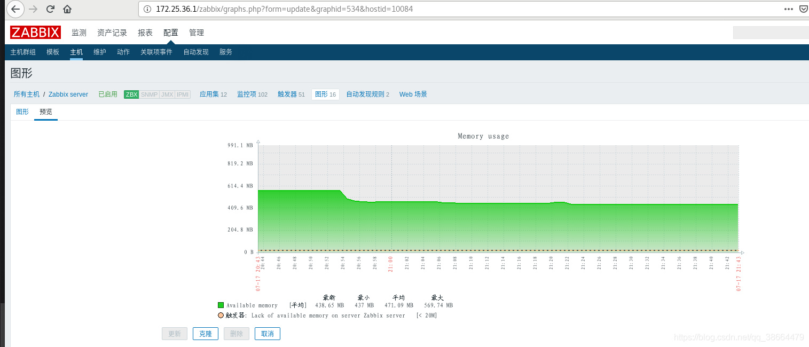The width and height of the screenshot is (809, 347).
Task: Click 所有主机 breadcrumb link
Action: point(27,94)
